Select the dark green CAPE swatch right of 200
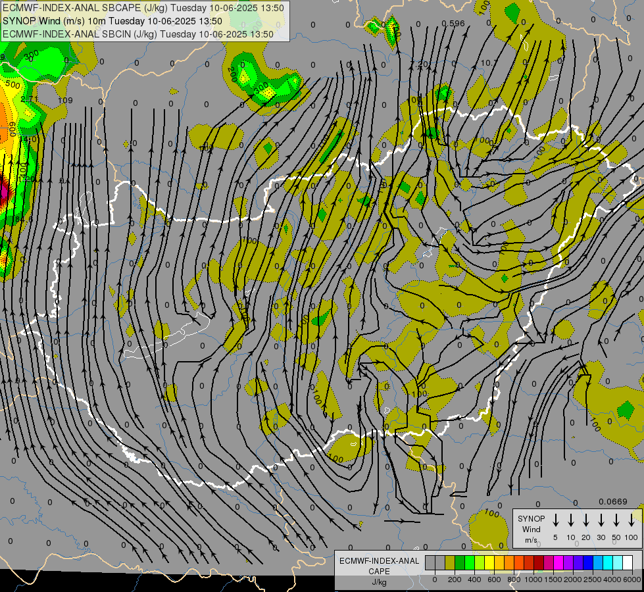The width and height of the screenshot is (644, 592). pos(460,562)
